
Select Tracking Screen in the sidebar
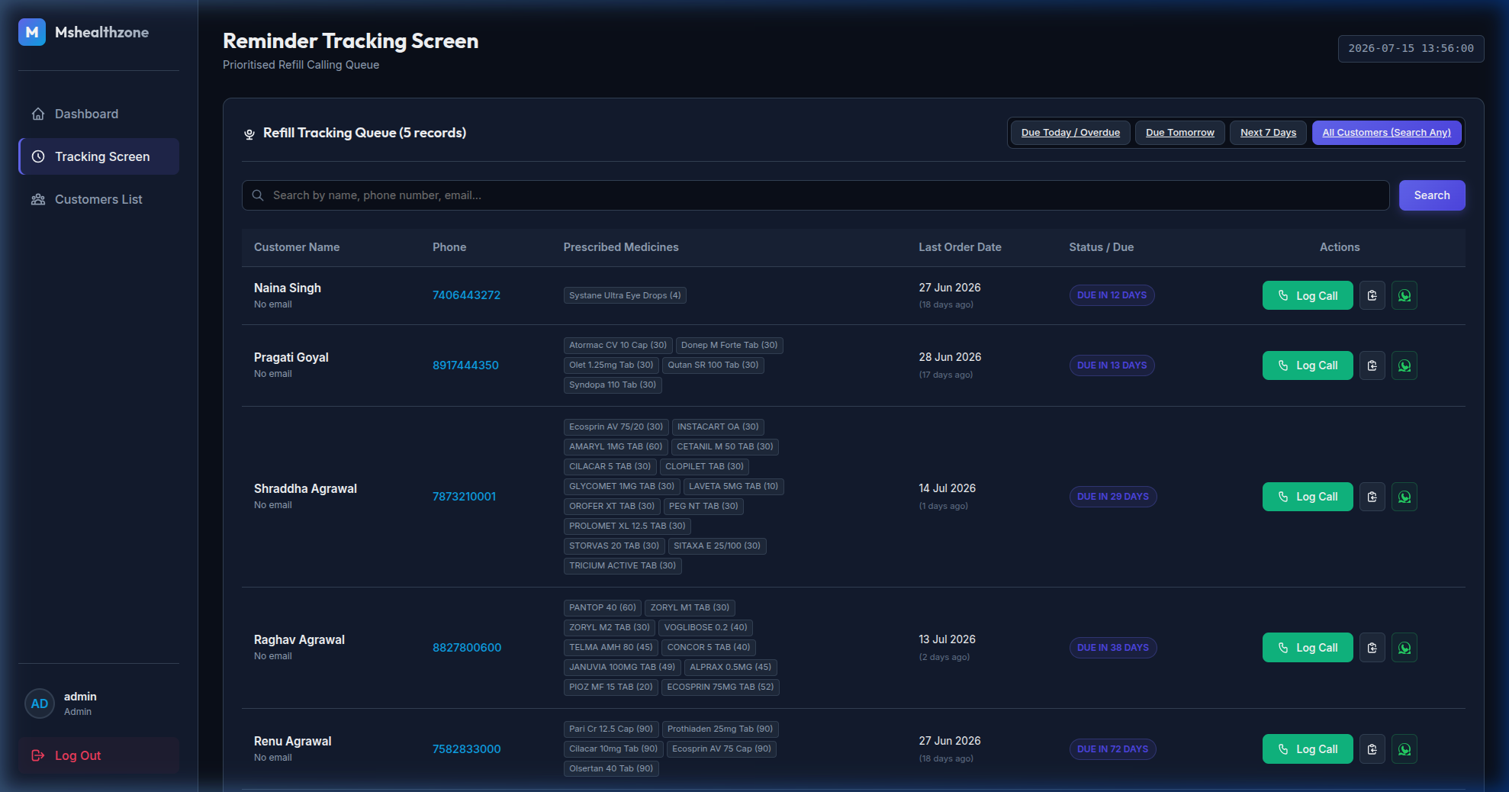[98, 156]
